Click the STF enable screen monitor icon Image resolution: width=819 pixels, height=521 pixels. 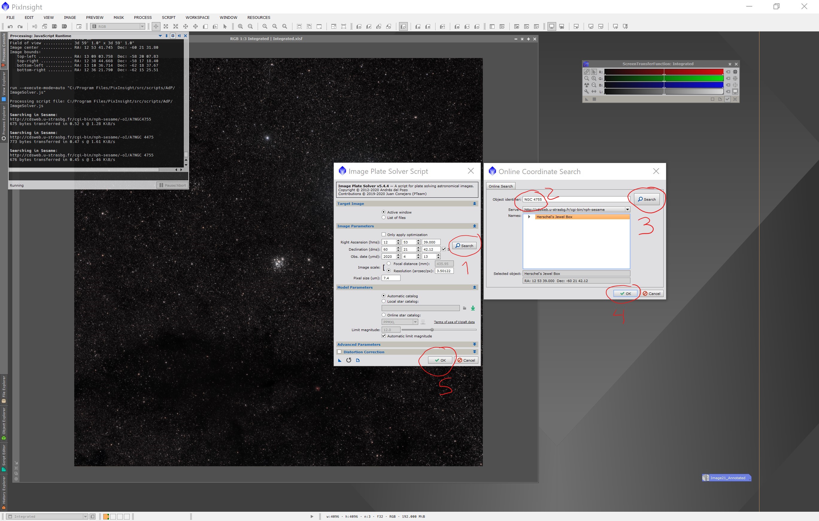click(x=735, y=92)
